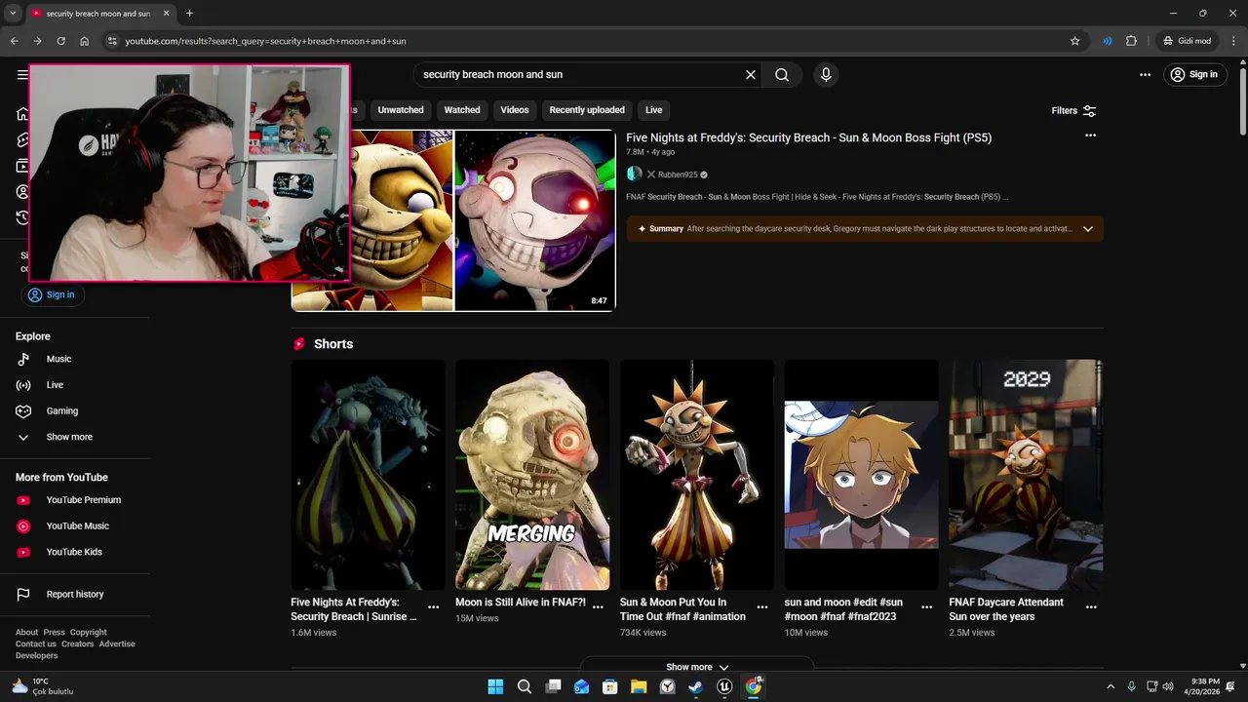Open options for sun and moon #edit short
Viewport: 1248px width, 702px height.
coord(927,607)
